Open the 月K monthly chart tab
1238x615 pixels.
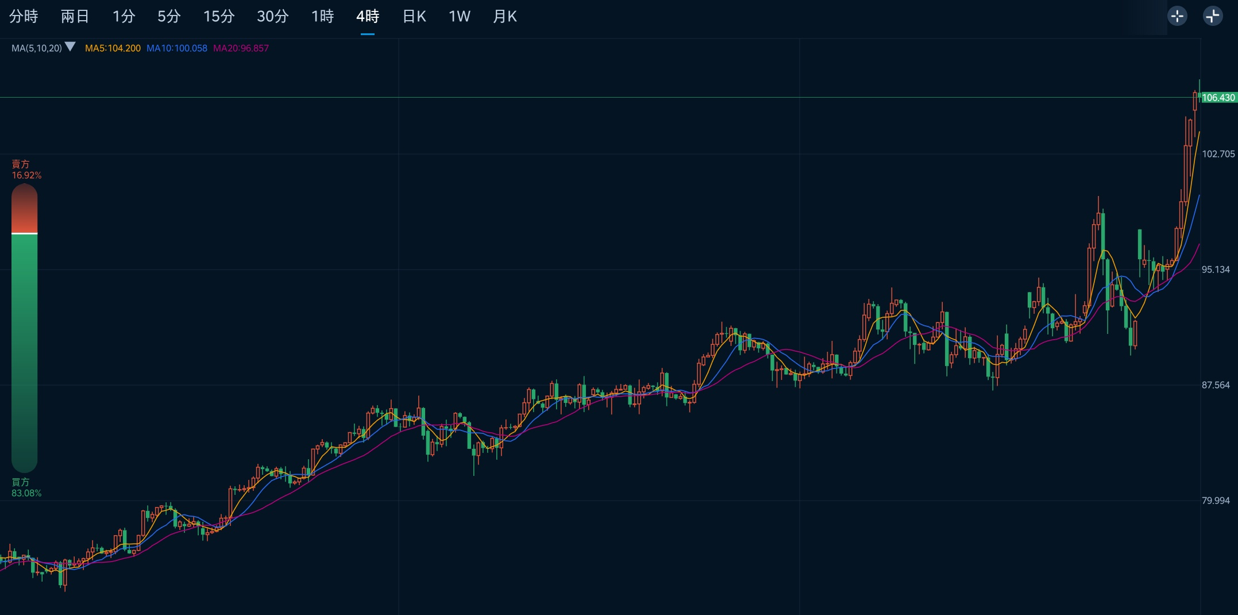(505, 17)
